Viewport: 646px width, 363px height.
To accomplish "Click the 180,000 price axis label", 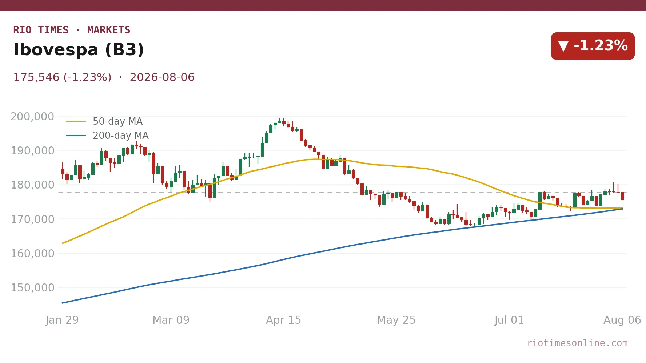I will click(x=32, y=185).
